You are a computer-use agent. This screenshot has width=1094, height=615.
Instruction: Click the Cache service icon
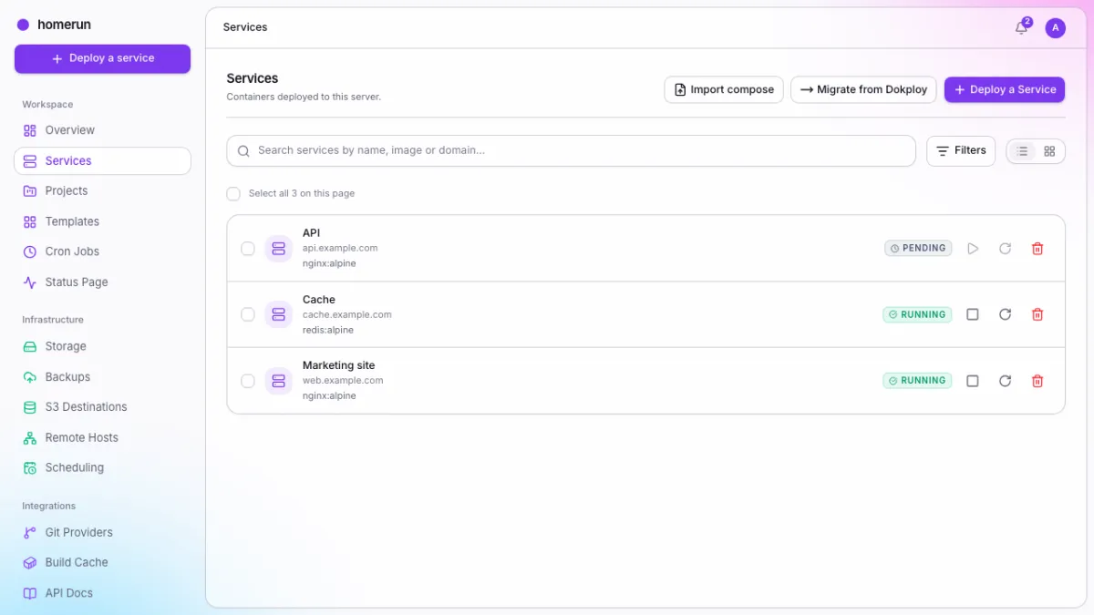coord(278,314)
